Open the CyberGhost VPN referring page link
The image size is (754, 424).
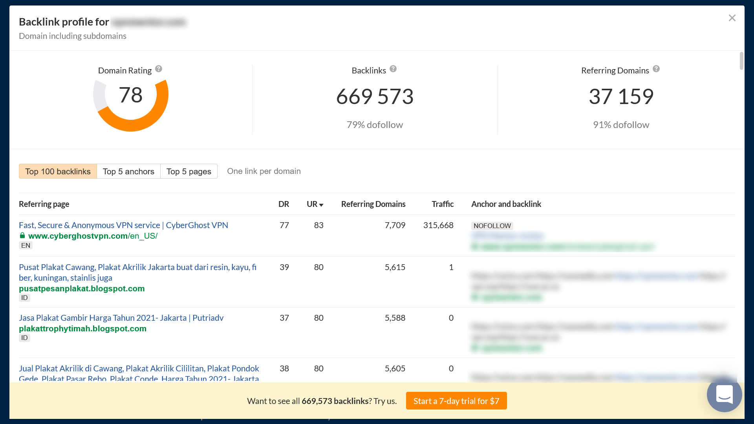point(123,225)
